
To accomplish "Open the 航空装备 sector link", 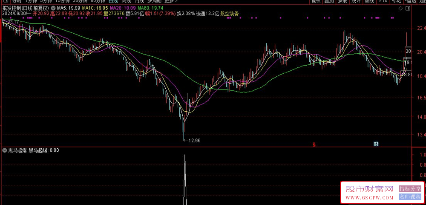I will 230,14.
